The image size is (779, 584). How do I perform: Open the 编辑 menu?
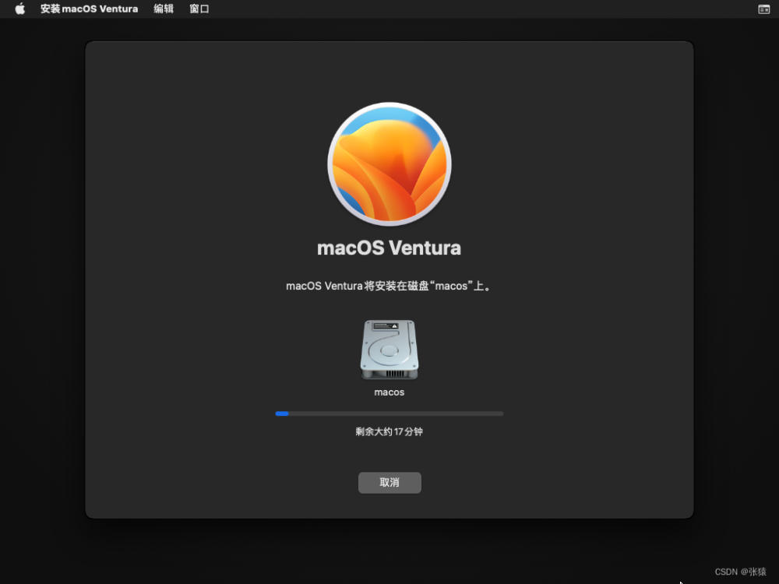tap(164, 9)
